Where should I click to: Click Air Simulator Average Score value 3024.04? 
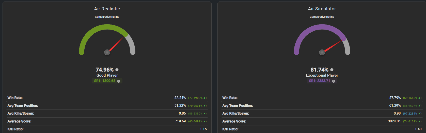(394, 121)
